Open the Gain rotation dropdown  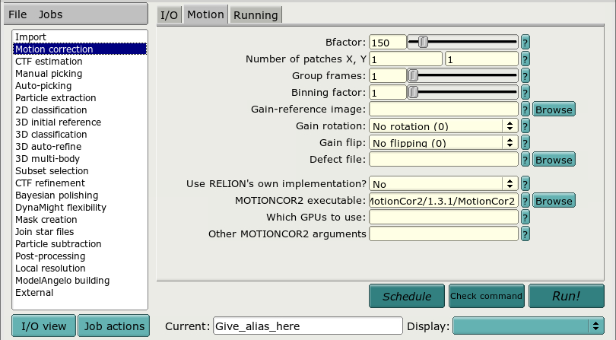click(x=443, y=126)
